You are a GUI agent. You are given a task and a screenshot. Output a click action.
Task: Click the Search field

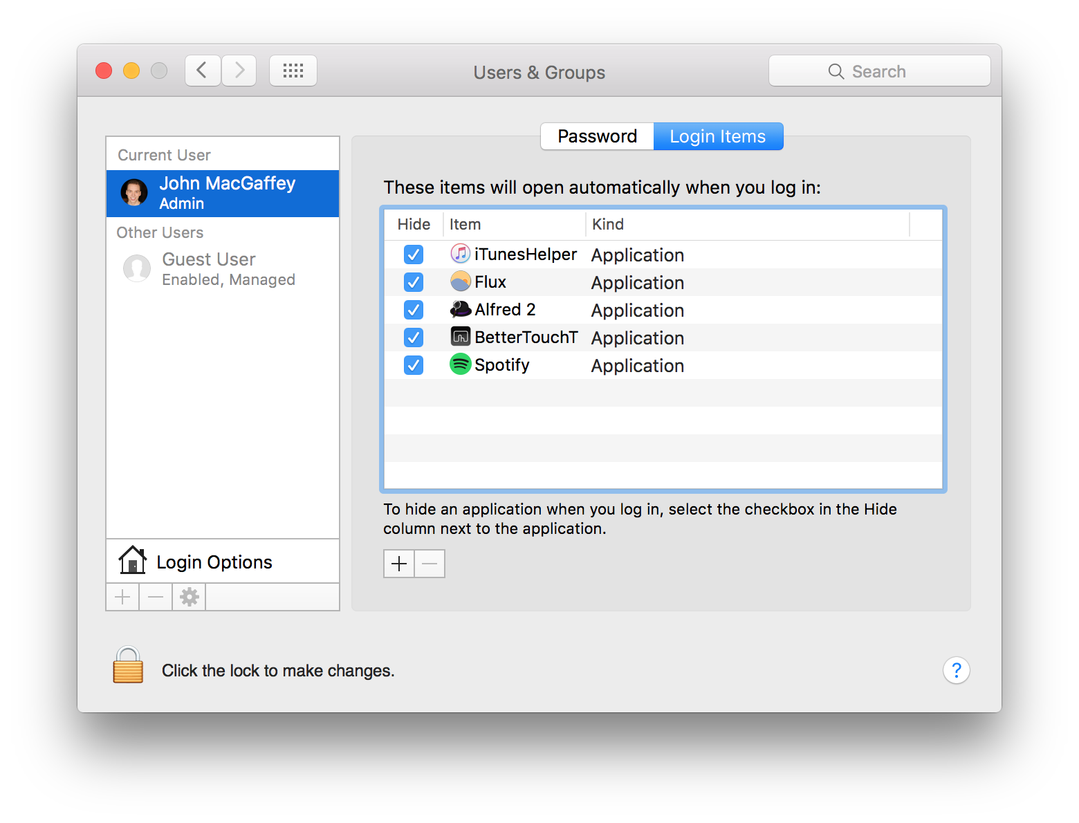[880, 71]
